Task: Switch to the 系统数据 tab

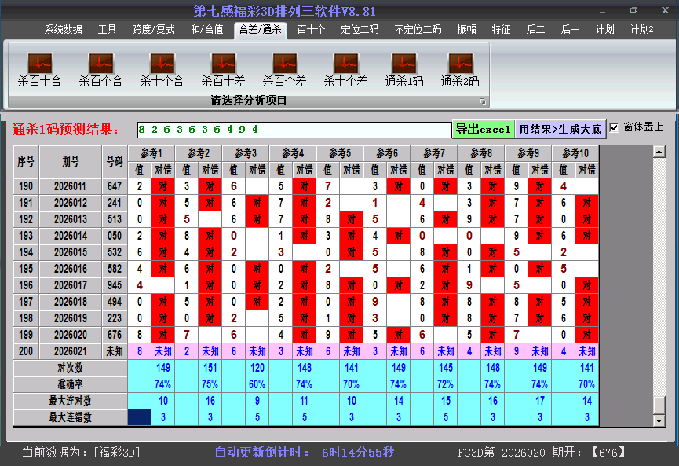Action: point(63,30)
